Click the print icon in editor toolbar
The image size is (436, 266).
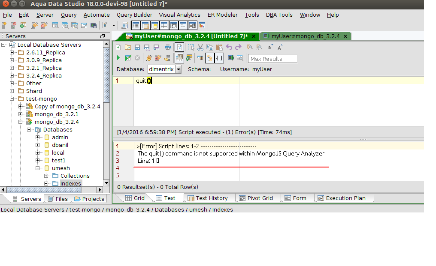coord(168,47)
